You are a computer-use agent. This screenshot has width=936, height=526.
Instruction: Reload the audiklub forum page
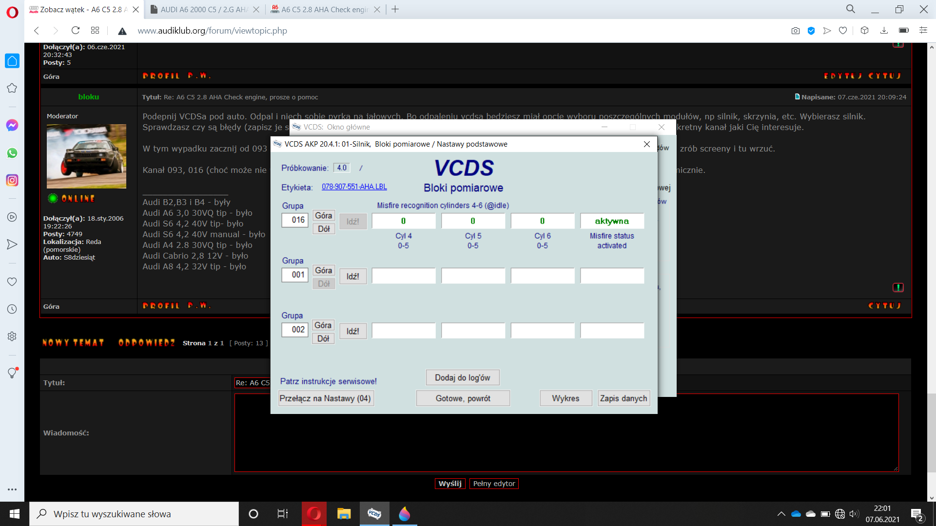pyautogui.click(x=75, y=31)
